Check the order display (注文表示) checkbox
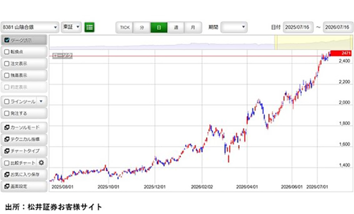This screenshot has height=214, width=354. click(7, 64)
